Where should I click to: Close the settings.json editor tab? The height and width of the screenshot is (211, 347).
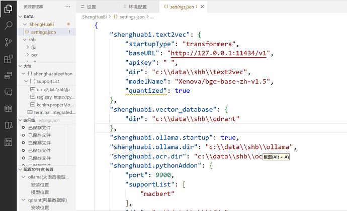click(x=202, y=7)
